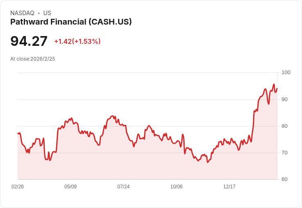Click the 70 y-axis label
302x208 pixels.
285,153
